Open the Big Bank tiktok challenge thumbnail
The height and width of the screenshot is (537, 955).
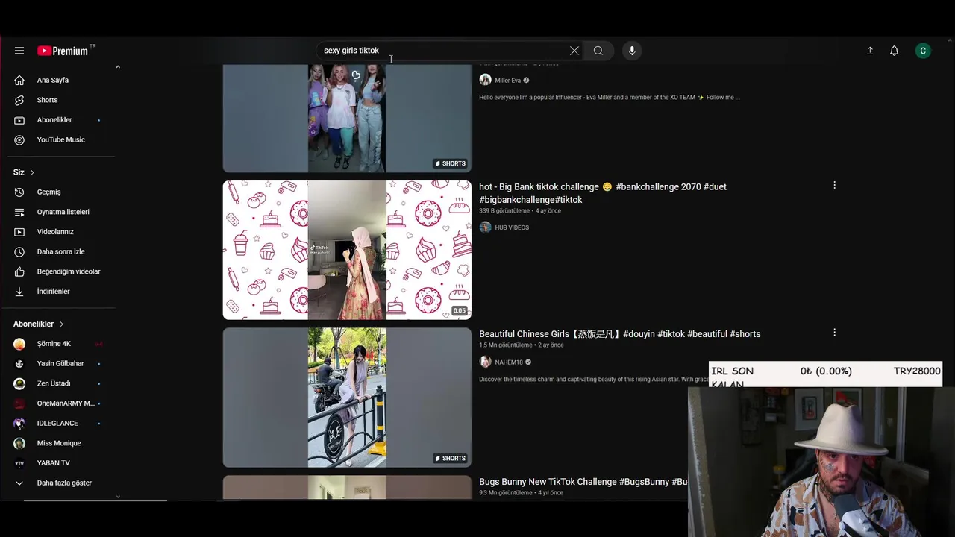coord(347,250)
